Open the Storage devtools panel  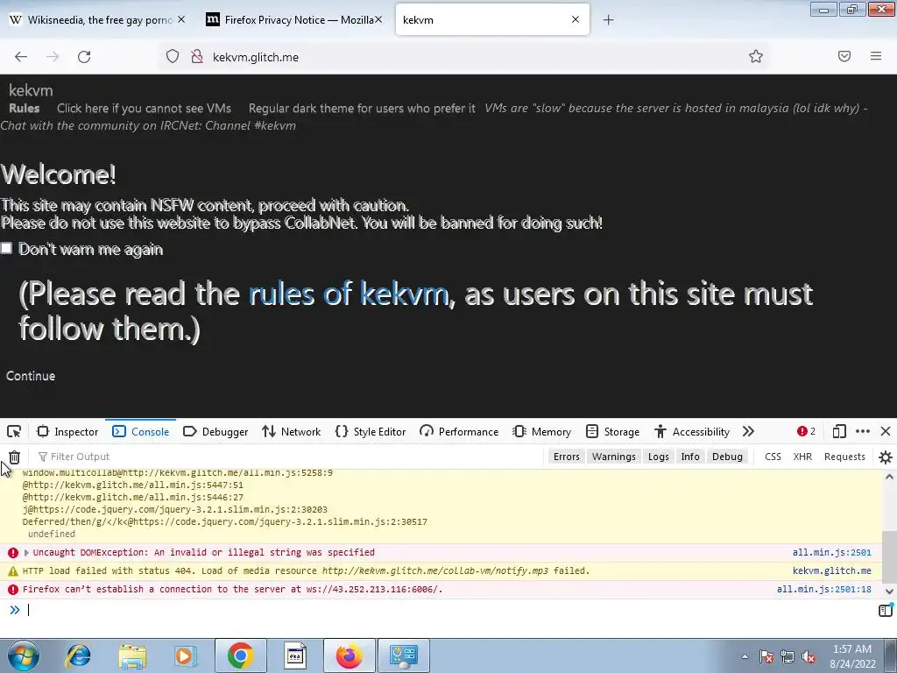coord(612,431)
